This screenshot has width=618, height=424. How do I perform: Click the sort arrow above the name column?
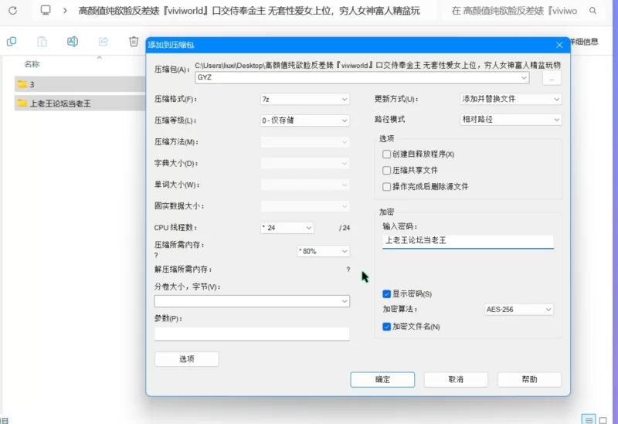(100, 57)
